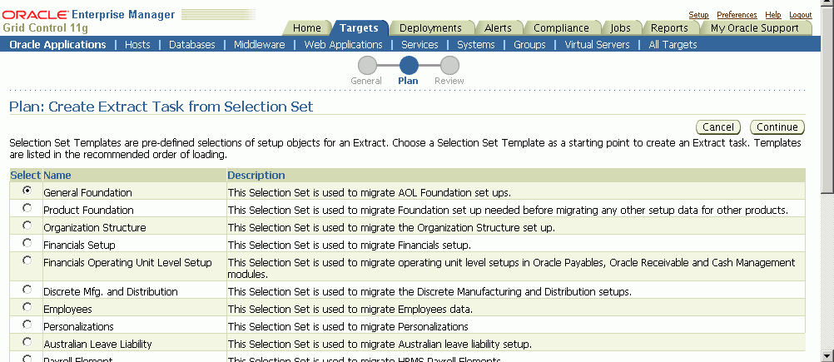Image resolution: width=834 pixels, height=362 pixels.
Task: Open the Web Applications subtab
Action: tap(343, 45)
